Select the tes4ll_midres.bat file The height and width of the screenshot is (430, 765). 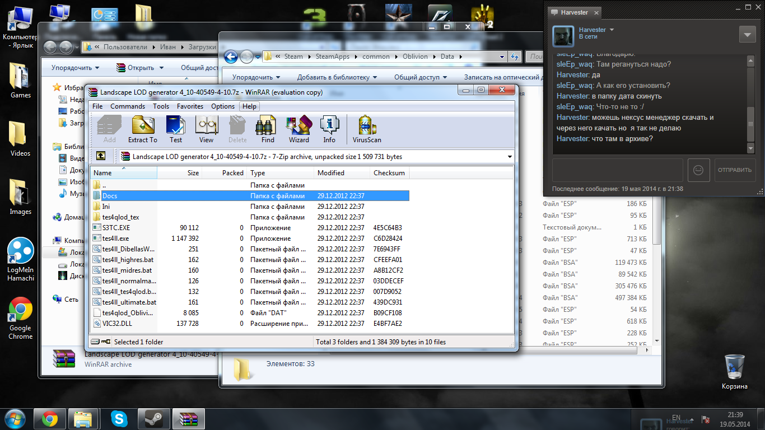tap(250, 270)
